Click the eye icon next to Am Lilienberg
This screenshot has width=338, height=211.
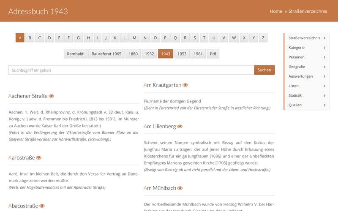pyautogui.click(x=180, y=127)
